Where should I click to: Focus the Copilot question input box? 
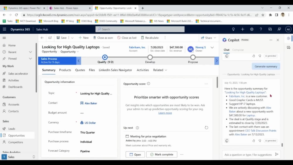(x=248, y=155)
